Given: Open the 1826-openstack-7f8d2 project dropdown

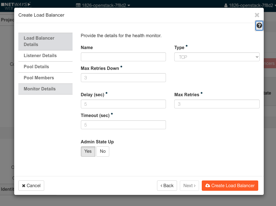Looking at the screenshot, I should point(103,5).
